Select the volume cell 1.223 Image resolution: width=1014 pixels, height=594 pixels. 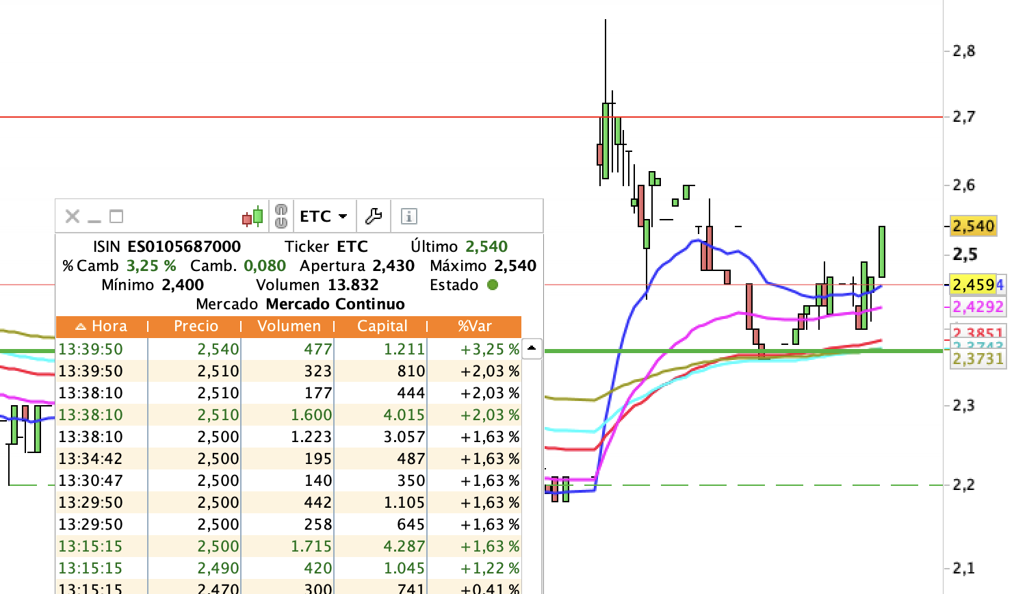coord(311,437)
